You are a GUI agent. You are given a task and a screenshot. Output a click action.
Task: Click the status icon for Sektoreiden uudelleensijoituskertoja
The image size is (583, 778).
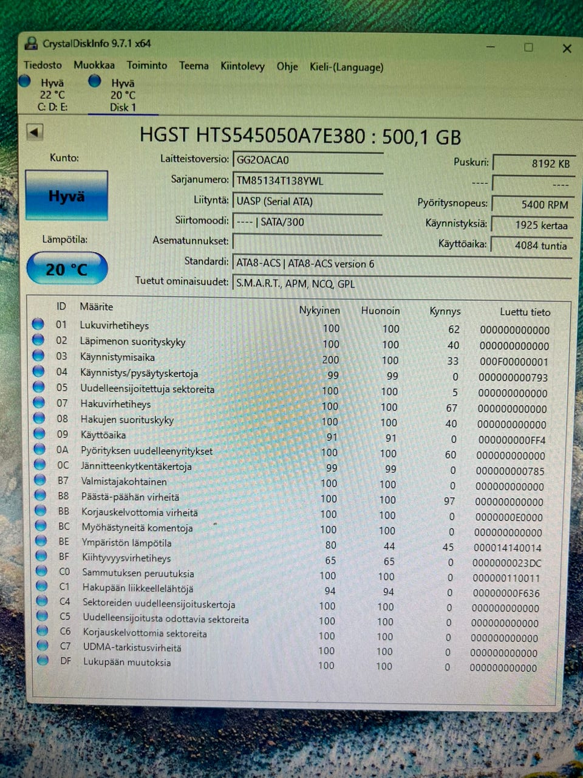tap(42, 601)
